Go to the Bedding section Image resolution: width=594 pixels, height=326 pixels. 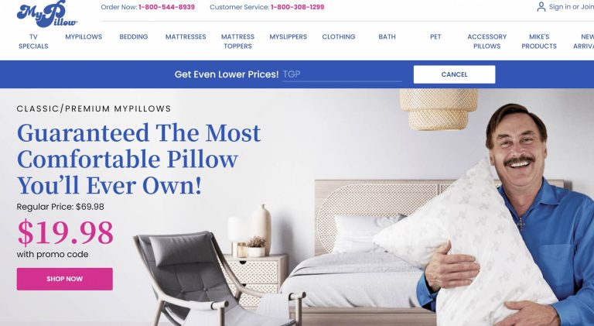point(133,36)
